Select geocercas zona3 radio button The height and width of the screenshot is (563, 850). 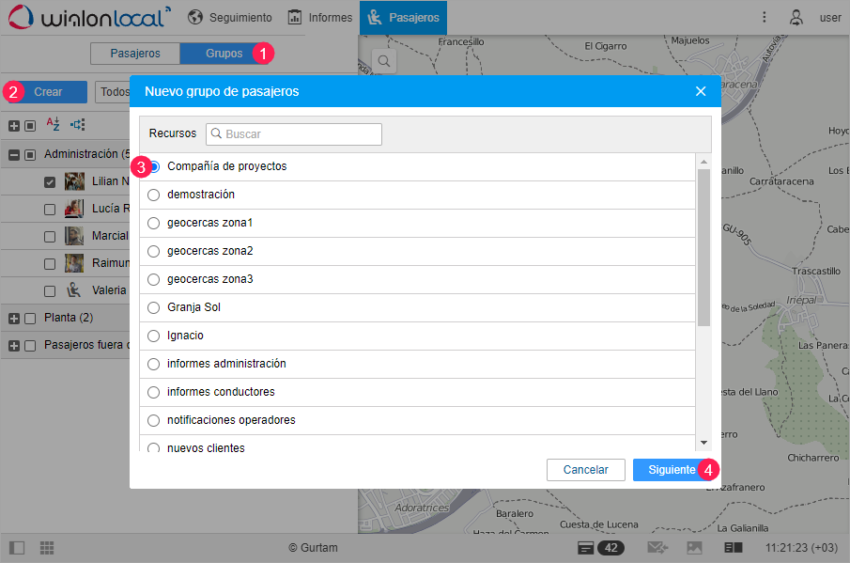pyautogui.click(x=154, y=279)
